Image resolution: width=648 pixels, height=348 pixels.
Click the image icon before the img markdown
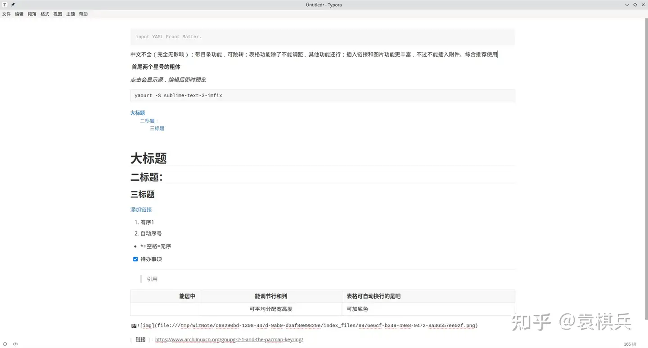tap(134, 326)
